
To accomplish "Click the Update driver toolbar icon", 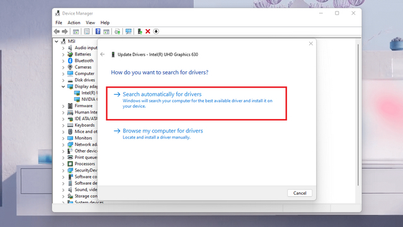I will (140, 32).
